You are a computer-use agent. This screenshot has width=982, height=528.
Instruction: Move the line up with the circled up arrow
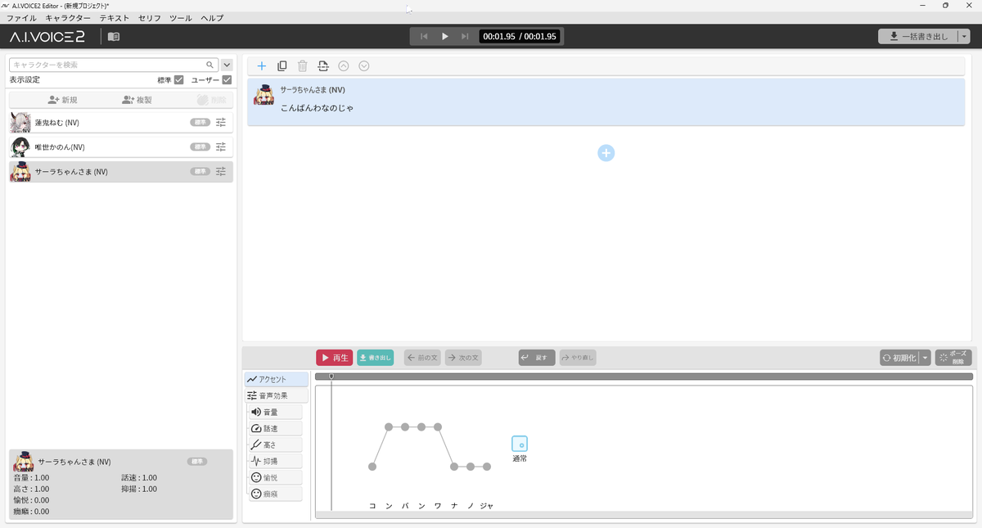pyautogui.click(x=344, y=66)
